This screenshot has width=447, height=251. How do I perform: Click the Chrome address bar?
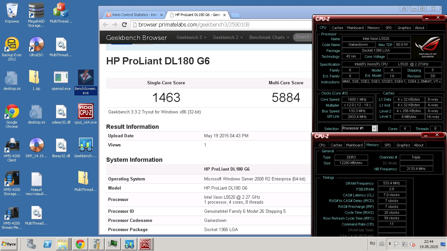point(221,25)
